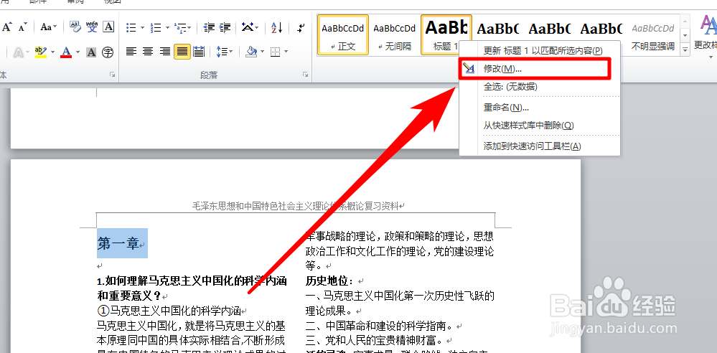The image size is (717, 353).
Task: Click the Grow Font icon
Action: point(6,27)
